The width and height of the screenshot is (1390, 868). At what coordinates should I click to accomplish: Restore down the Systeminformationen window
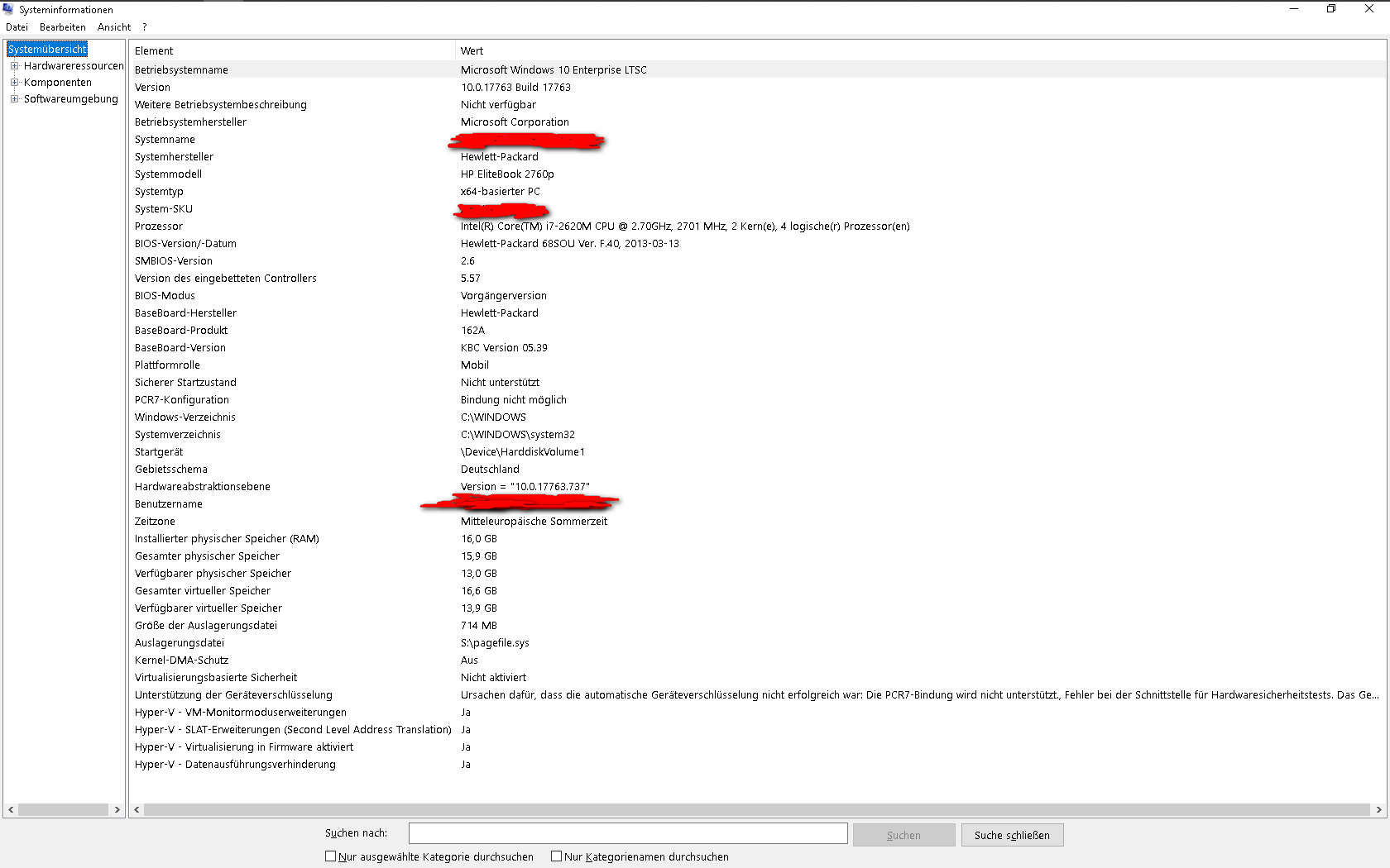coord(1331,8)
